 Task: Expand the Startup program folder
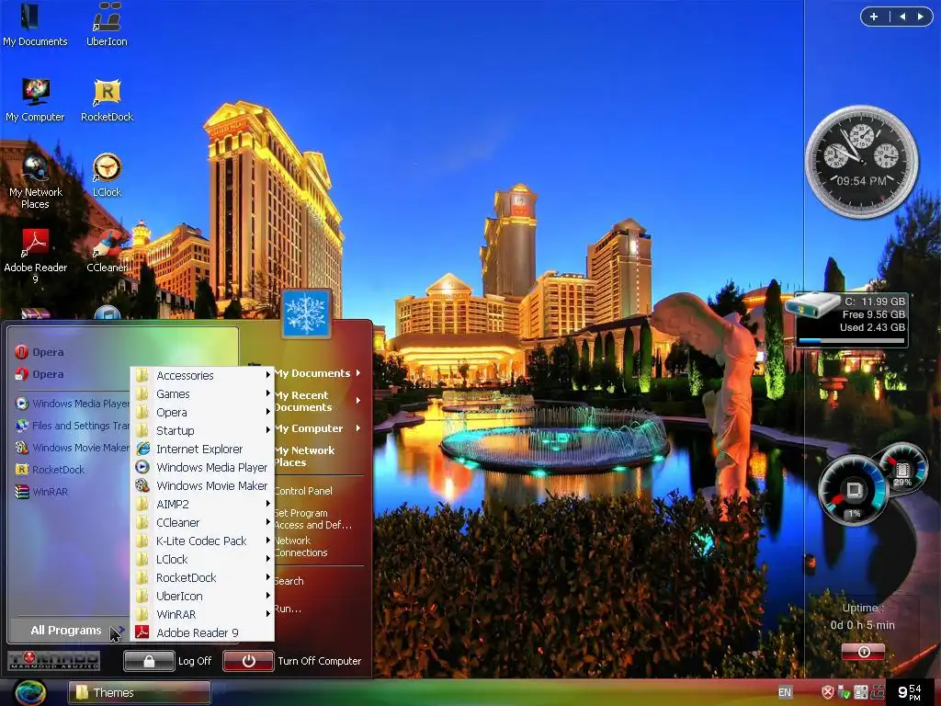tap(202, 430)
